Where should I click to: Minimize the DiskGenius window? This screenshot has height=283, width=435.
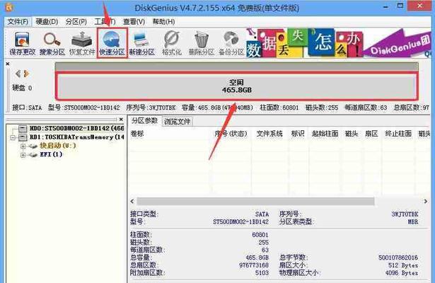point(386,6)
